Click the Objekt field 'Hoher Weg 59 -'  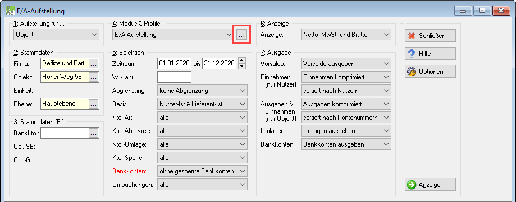65,77
